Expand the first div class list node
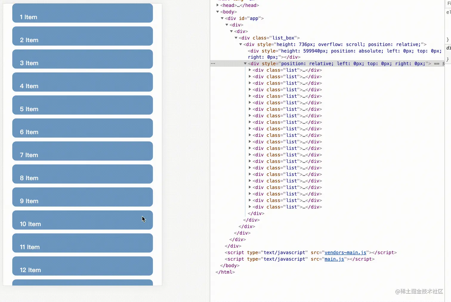Image resolution: width=451 pixels, height=302 pixels. (x=250, y=70)
